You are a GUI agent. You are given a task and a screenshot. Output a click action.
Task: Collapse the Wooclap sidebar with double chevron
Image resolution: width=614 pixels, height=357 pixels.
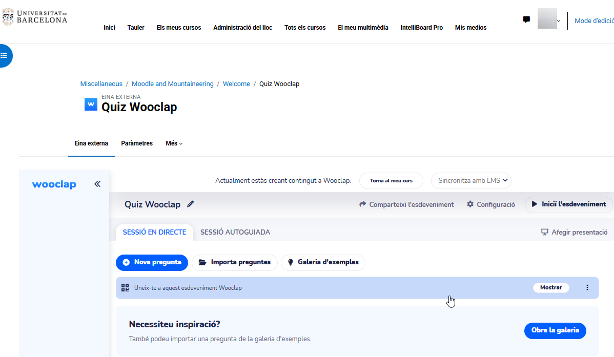97,184
